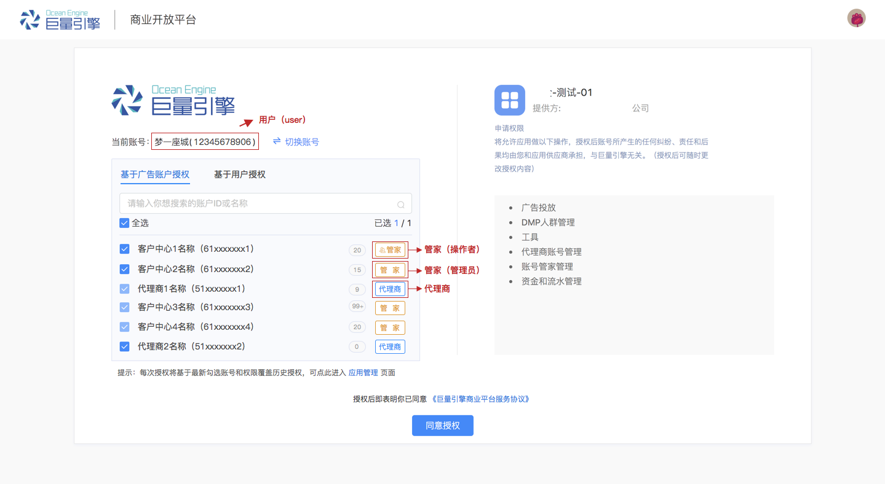Click the 9 count badge for 代理商1名称
885x484 pixels.
click(357, 289)
